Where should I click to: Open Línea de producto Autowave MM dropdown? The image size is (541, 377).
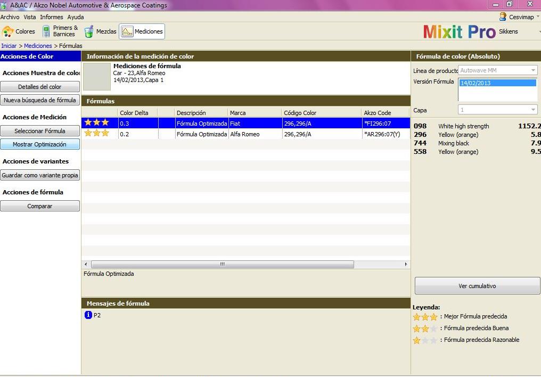(497, 70)
